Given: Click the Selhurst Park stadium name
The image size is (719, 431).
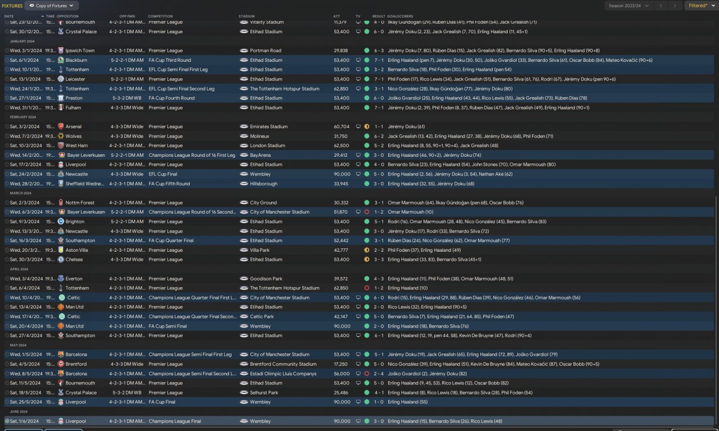Looking at the screenshot, I should pyautogui.click(x=264, y=393).
